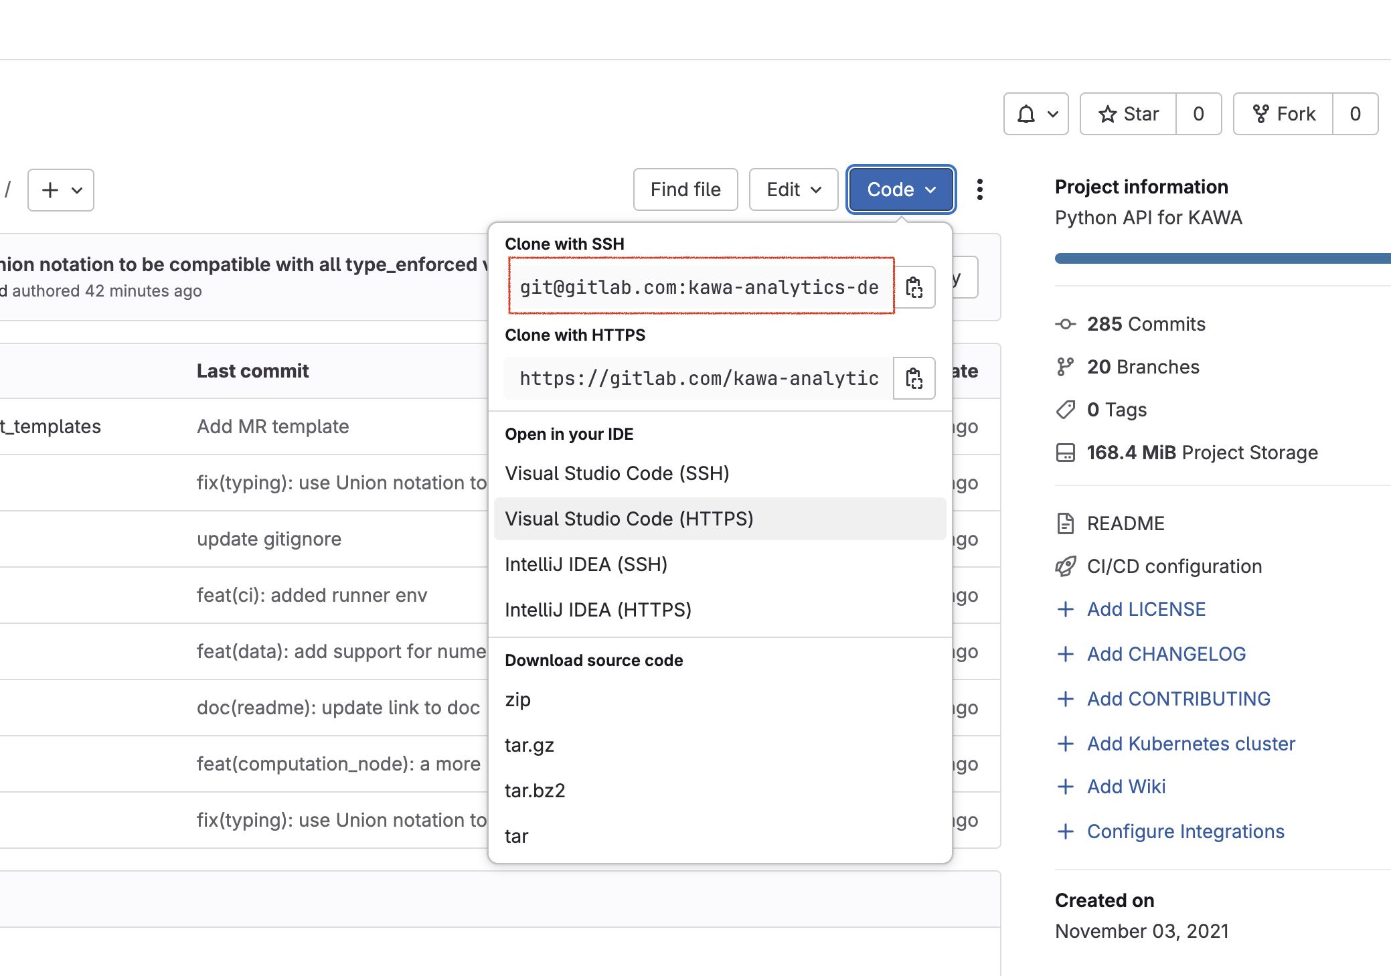Click the plus icon beside Configure Integrations
The width and height of the screenshot is (1391, 976).
1065,831
